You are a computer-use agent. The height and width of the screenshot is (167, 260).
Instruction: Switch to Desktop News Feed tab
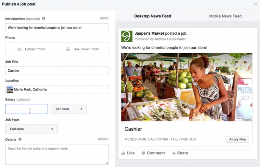[x=152, y=16]
